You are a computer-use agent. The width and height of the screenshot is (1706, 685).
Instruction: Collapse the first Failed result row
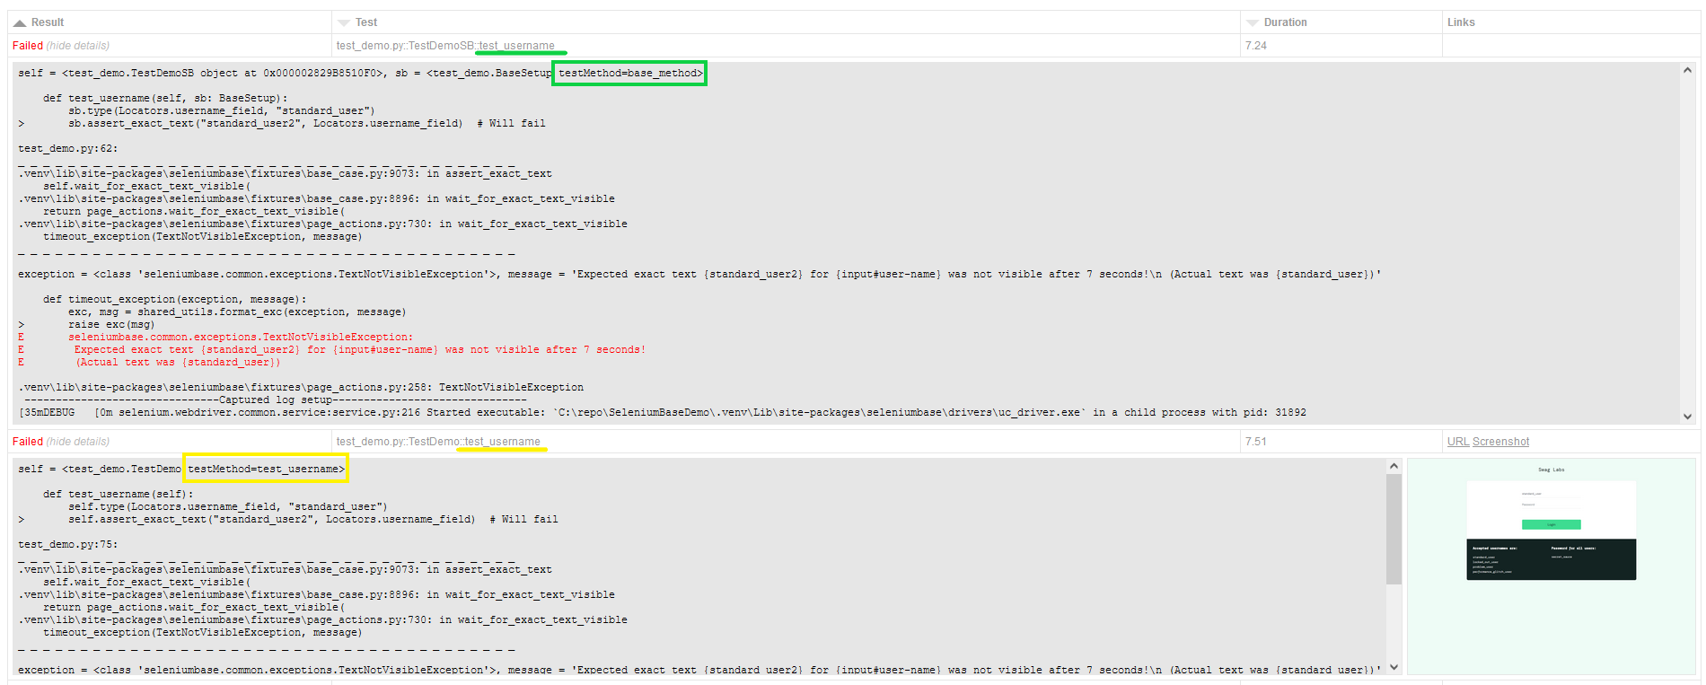click(28, 46)
